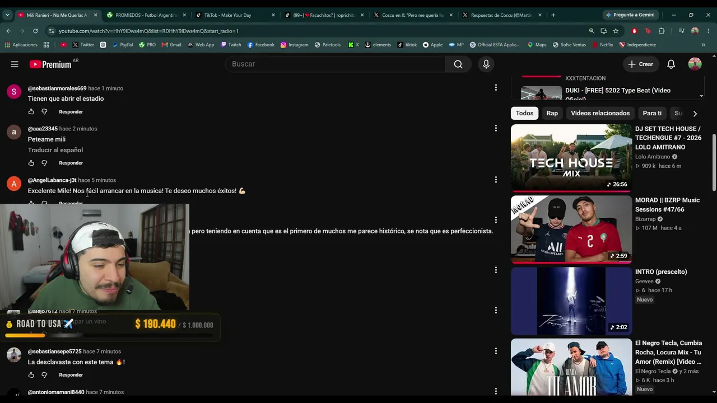Open the Facebook bookmark
The image size is (717, 403).
pyautogui.click(x=260, y=45)
